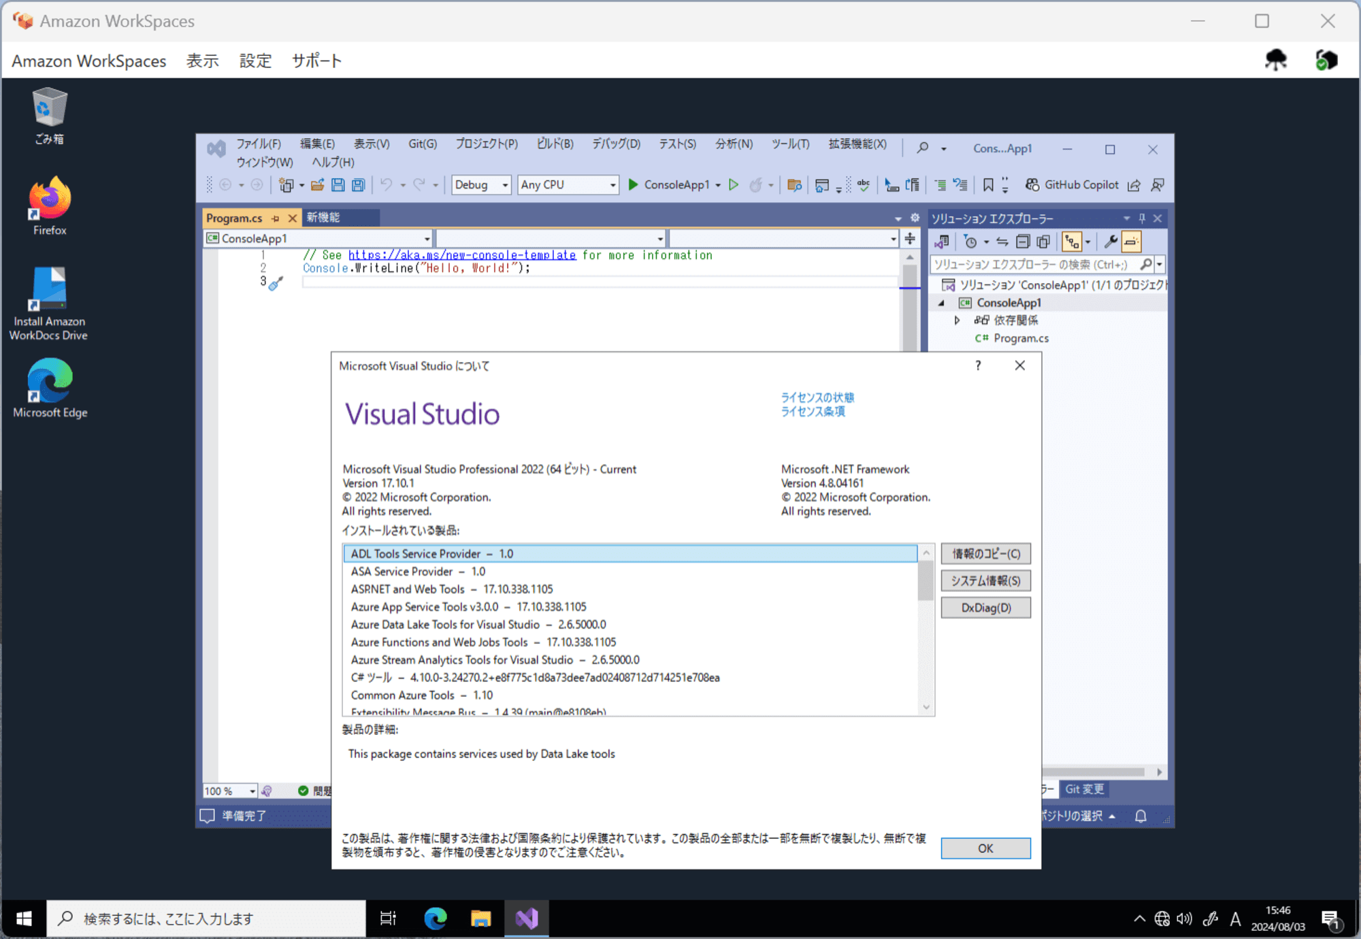Click the Find in Files folder-search icon
The image size is (1361, 939).
coord(794,185)
